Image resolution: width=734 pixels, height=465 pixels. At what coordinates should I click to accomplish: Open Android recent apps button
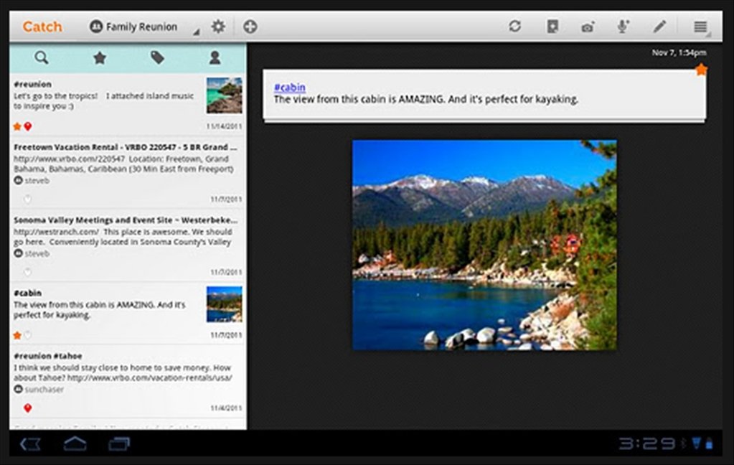(x=119, y=443)
